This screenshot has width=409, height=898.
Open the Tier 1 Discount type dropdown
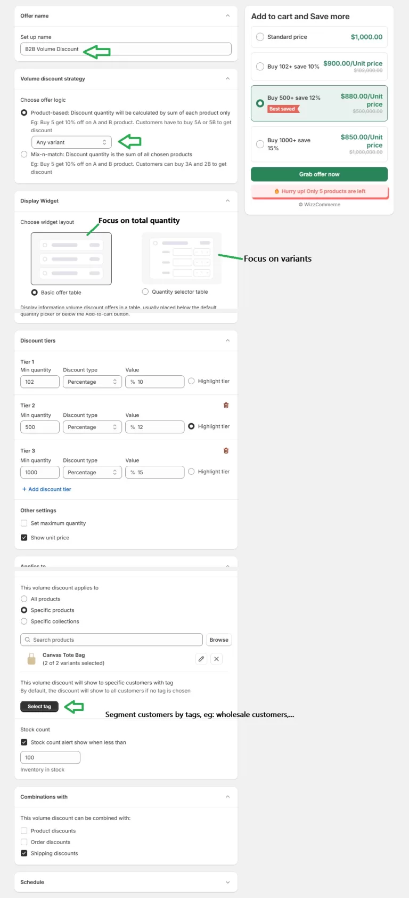[x=92, y=382]
